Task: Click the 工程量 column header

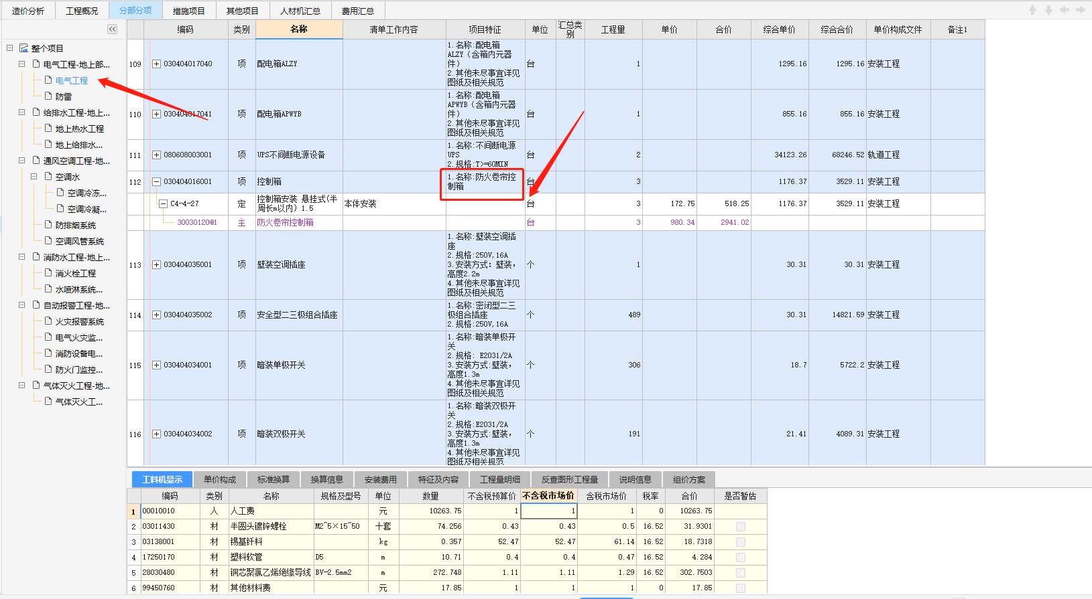Action: pos(613,29)
